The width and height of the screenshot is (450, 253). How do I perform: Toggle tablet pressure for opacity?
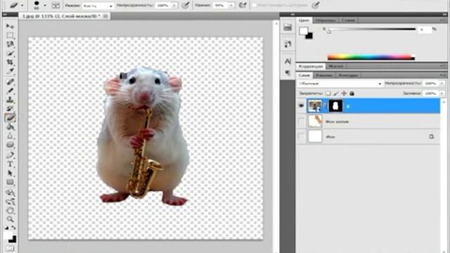[x=186, y=5]
